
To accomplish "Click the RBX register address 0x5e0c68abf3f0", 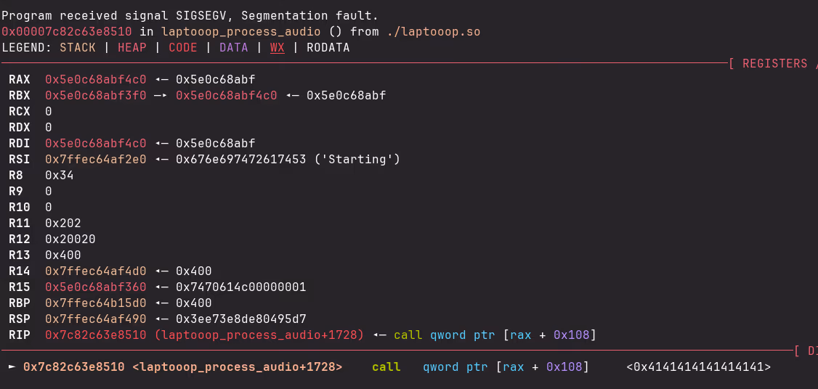I will click(95, 96).
